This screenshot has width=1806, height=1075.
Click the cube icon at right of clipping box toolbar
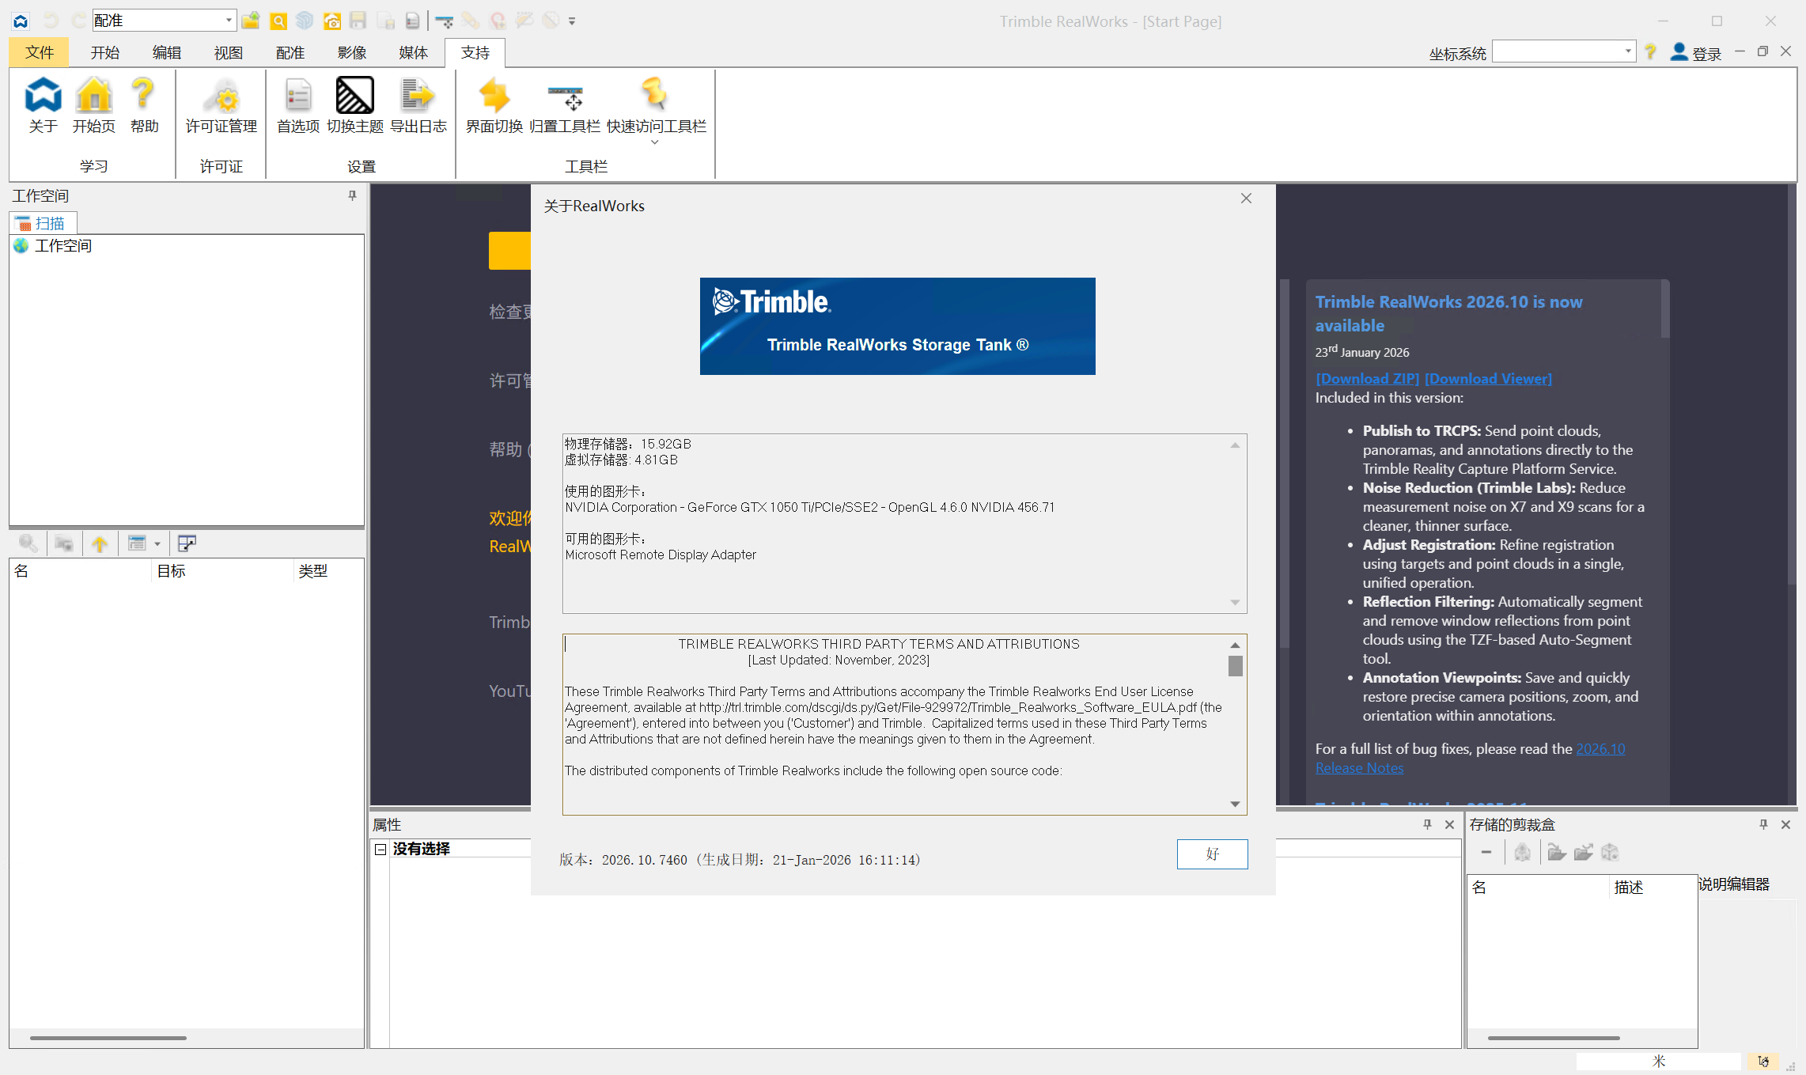[x=1610, y=852]
